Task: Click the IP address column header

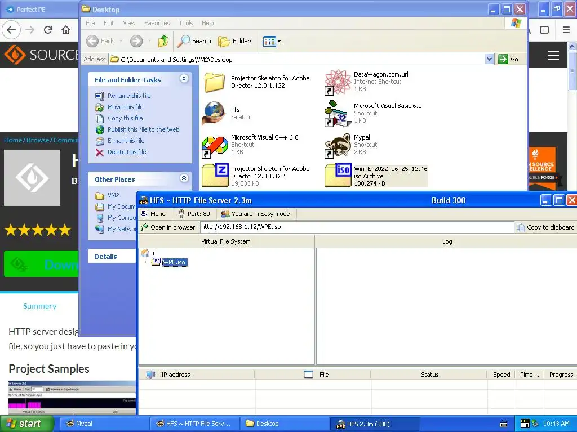Action: pyautogui.click(x=197, y=375)
